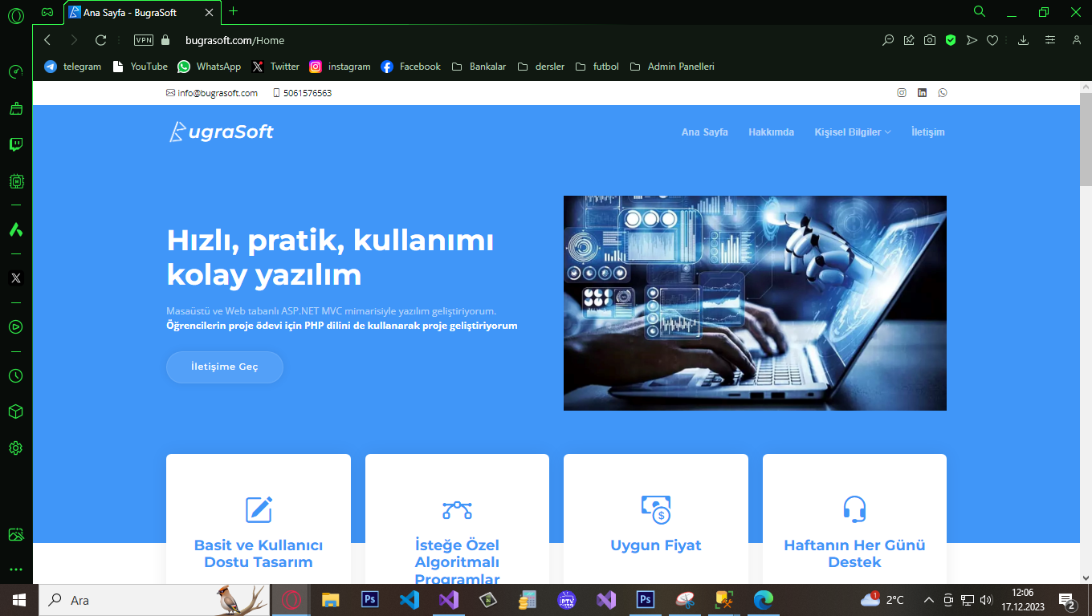Click the green ad blocker shield icon
Screen dimensions: 1092x616
(950, 40)
